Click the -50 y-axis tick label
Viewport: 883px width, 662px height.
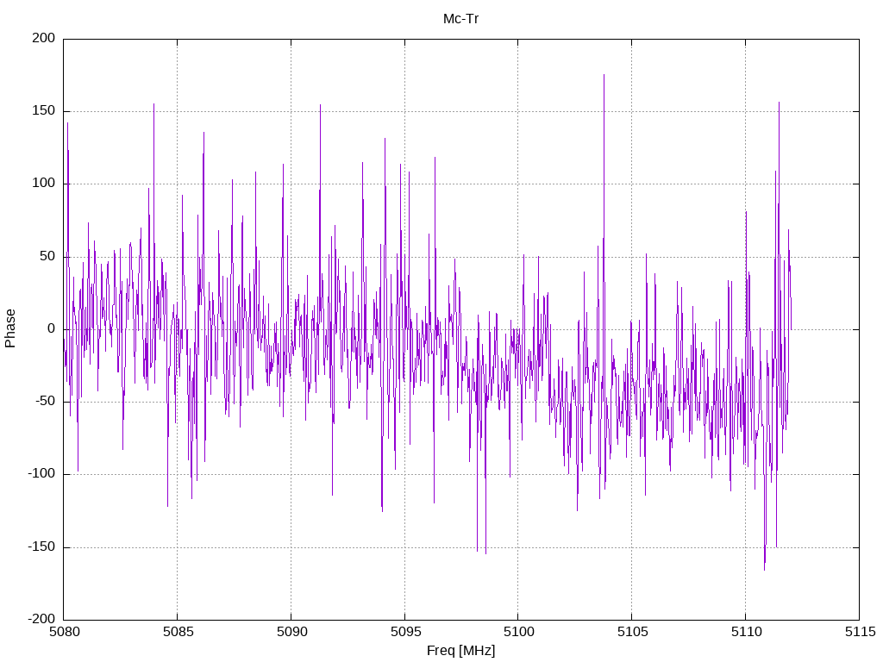click(44, 402)
